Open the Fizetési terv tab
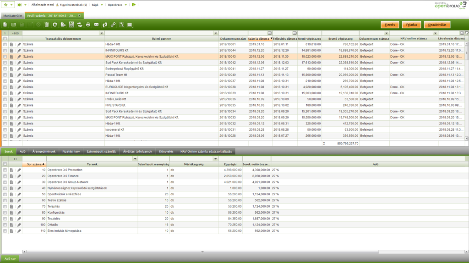 click(71, 151)
